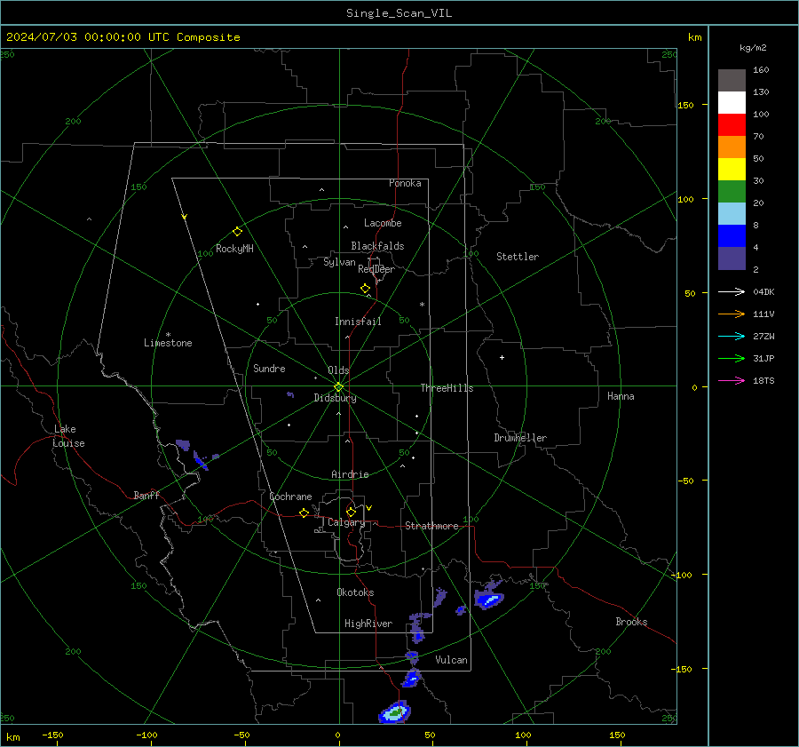799x747 pixels.
Task: Click the green-core storm cell at bottom edge
Action: point(395,711)
